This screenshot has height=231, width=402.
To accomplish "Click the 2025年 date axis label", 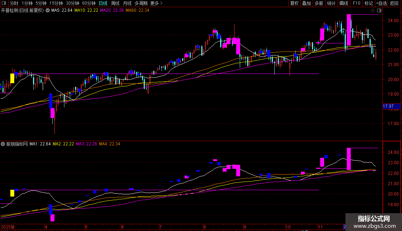I will pyautogui.click(x=8, y=227).
